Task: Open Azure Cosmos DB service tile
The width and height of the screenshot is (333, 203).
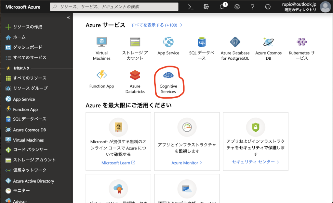Action: pyautogui.click(x=268, y=49)
